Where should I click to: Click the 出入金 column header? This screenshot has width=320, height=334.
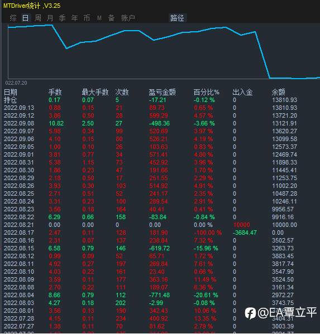[242, 92]
